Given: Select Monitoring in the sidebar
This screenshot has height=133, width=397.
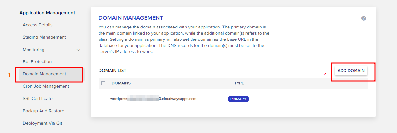Looking at the screenshot, I should (x=34, y=50).
